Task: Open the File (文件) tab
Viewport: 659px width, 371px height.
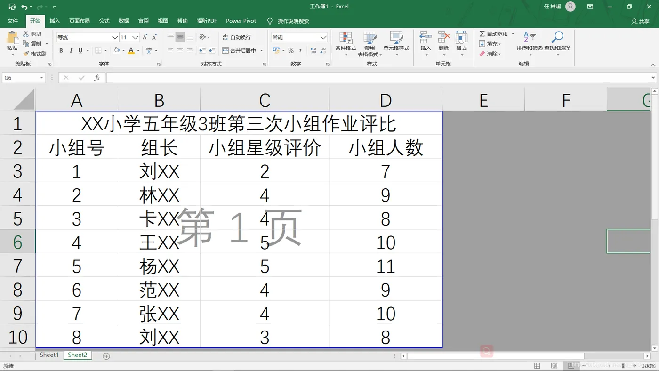Action: click(13, 21)
